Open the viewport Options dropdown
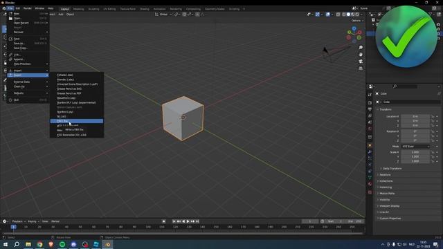Screen dimensions: 443x249 pyautogui.click(x=357, y=21)
